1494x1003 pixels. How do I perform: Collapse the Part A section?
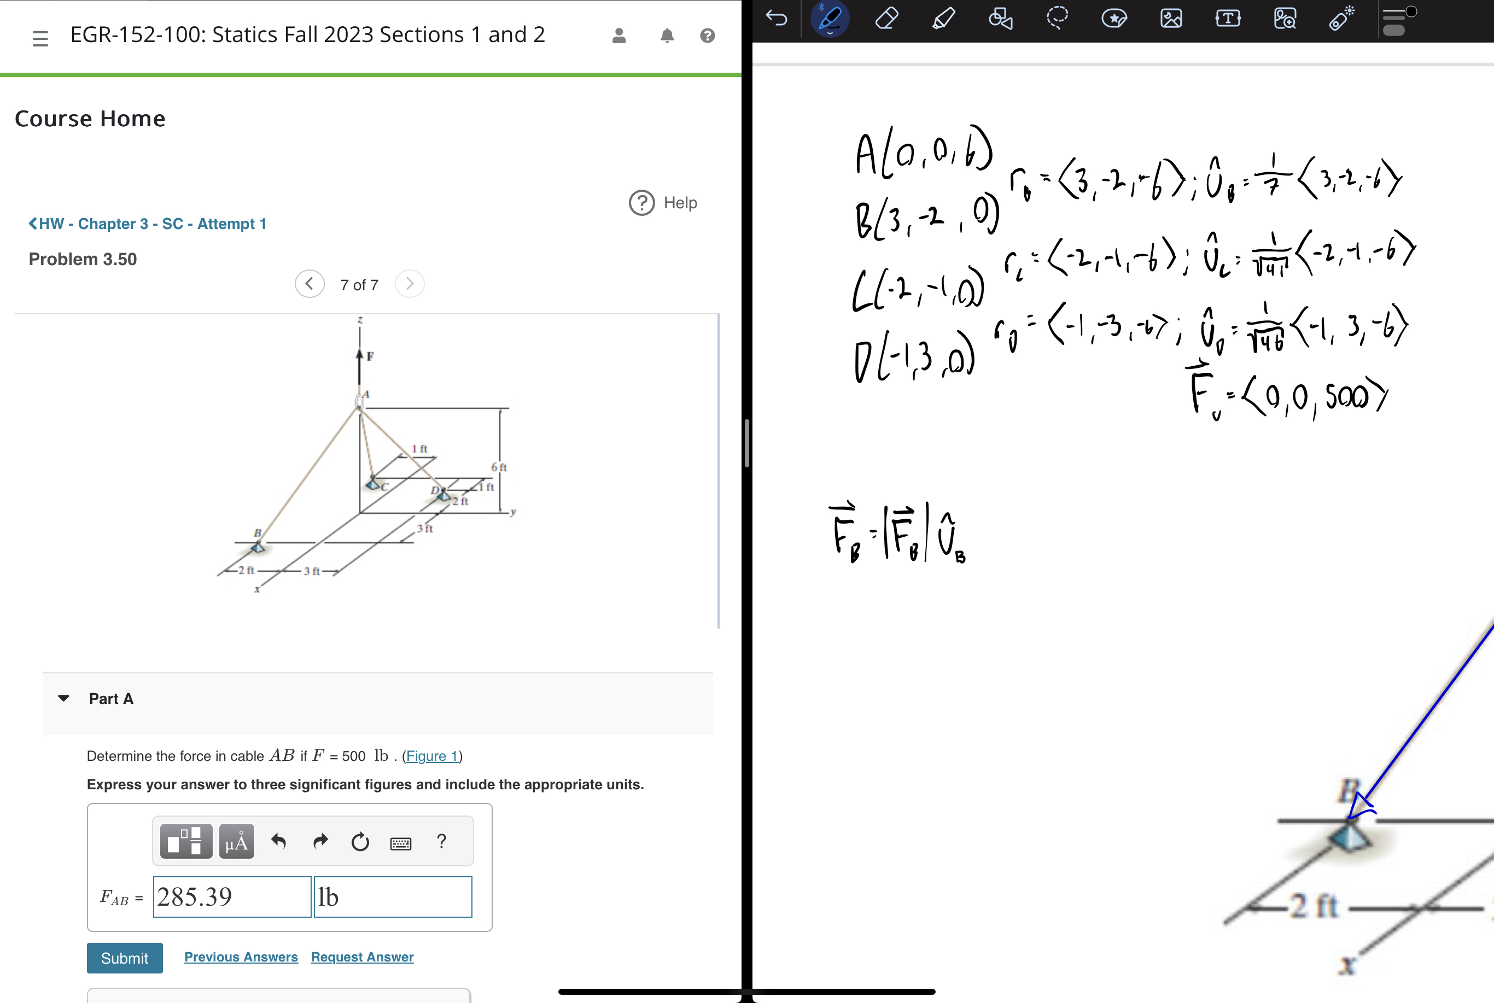pos(63,698)
